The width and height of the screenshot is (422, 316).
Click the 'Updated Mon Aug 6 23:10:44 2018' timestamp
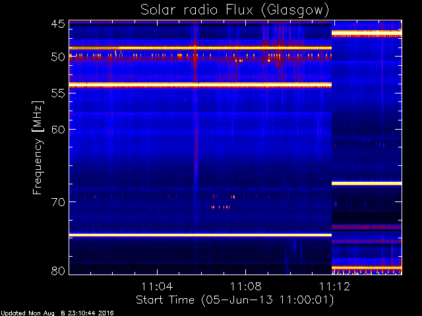click(57, 313)
